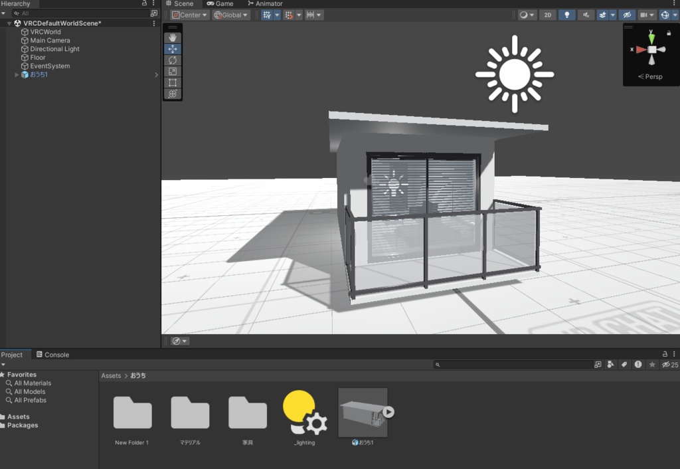
Task: Toggle scene lighting bulb button
Action: pyautogui.click(x=567, y=15)
